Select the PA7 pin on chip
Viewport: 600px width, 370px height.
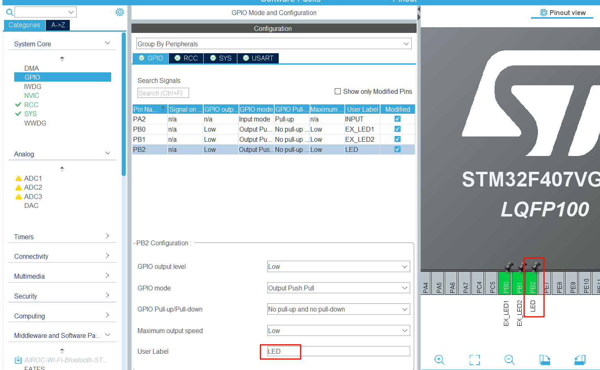465,283
